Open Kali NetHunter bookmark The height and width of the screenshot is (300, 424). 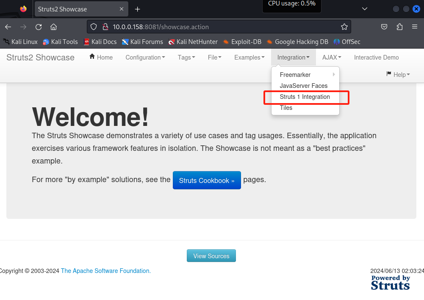(x=193, y=42)
